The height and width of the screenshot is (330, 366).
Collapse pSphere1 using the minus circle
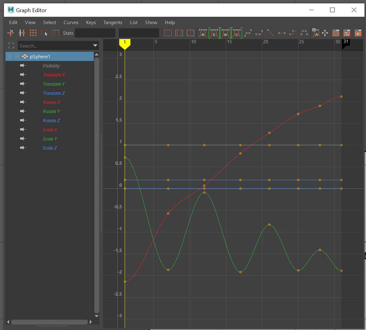coord(10,56)
